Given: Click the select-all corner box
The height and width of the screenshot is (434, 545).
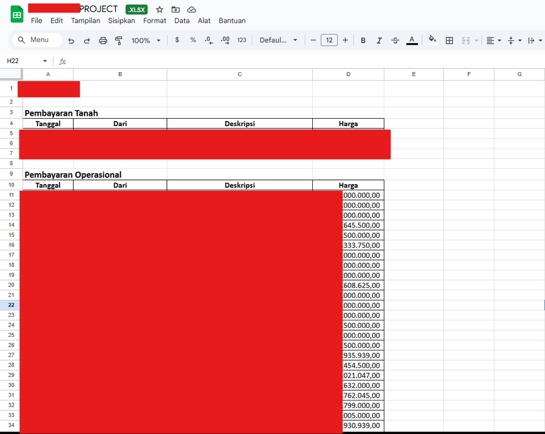Looking at the screenshot, I should pos(11,74).
